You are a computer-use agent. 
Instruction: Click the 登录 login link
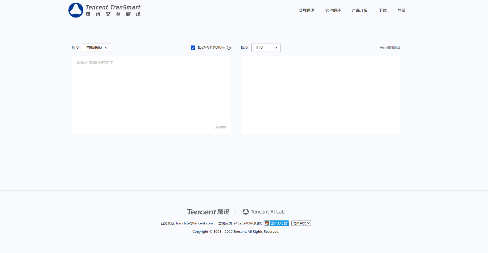point(401,10)
